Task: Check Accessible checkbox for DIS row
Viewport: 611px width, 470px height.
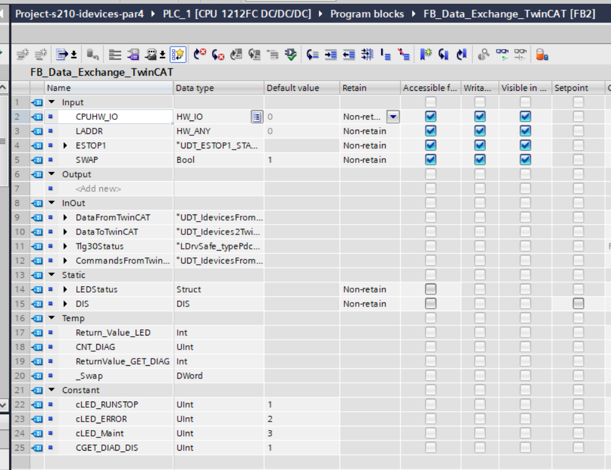Action: point(430,303)
